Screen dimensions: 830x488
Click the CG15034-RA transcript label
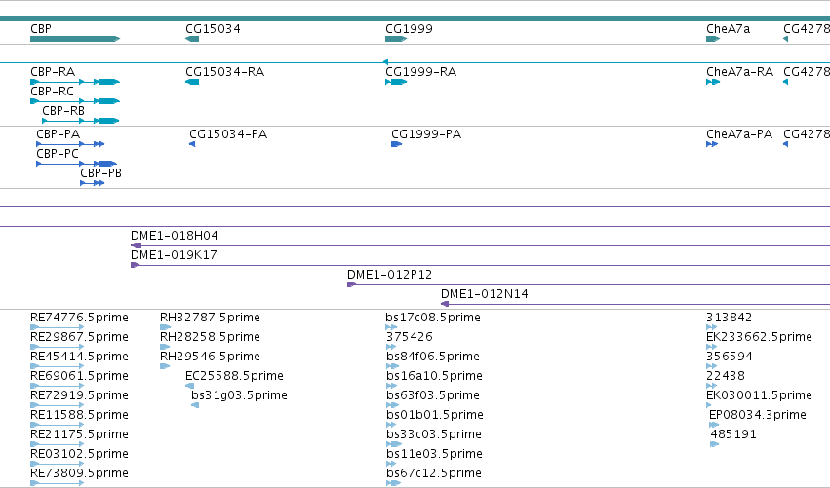225,72
